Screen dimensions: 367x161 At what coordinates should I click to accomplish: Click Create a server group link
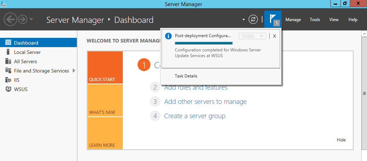(x=195, y=116)
